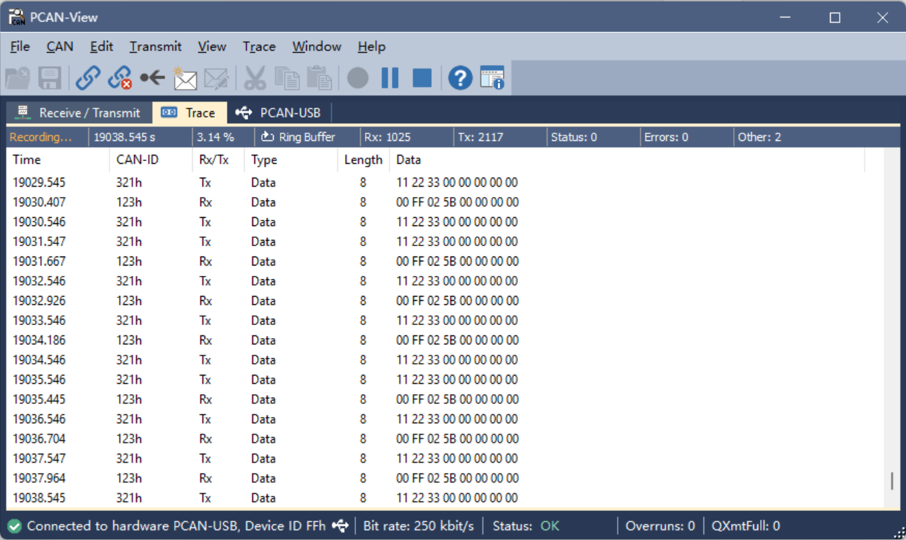
Task: Click the Disconnect link icon
Action: (x=120, y=78)
